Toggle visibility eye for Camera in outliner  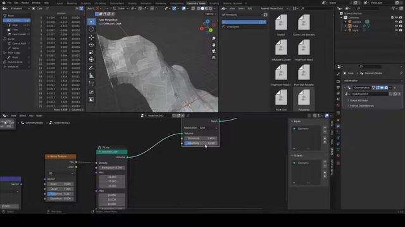pos(397,22)
